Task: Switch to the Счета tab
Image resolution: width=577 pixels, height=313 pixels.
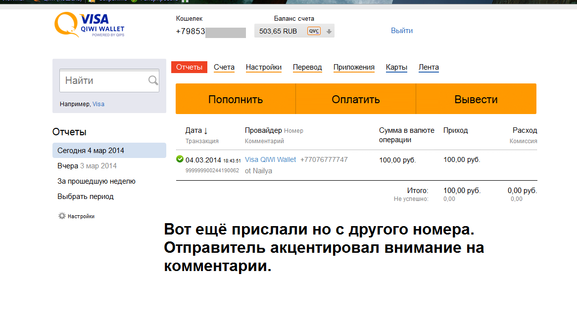Action: pos(224,67)
